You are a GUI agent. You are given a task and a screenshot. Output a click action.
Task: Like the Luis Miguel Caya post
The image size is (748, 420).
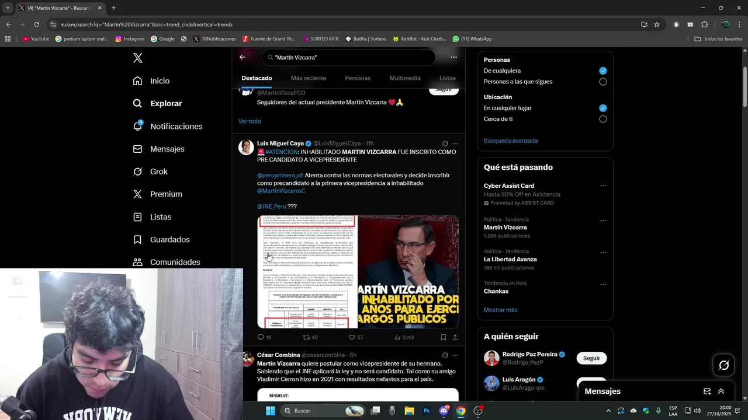click(352, 337)
